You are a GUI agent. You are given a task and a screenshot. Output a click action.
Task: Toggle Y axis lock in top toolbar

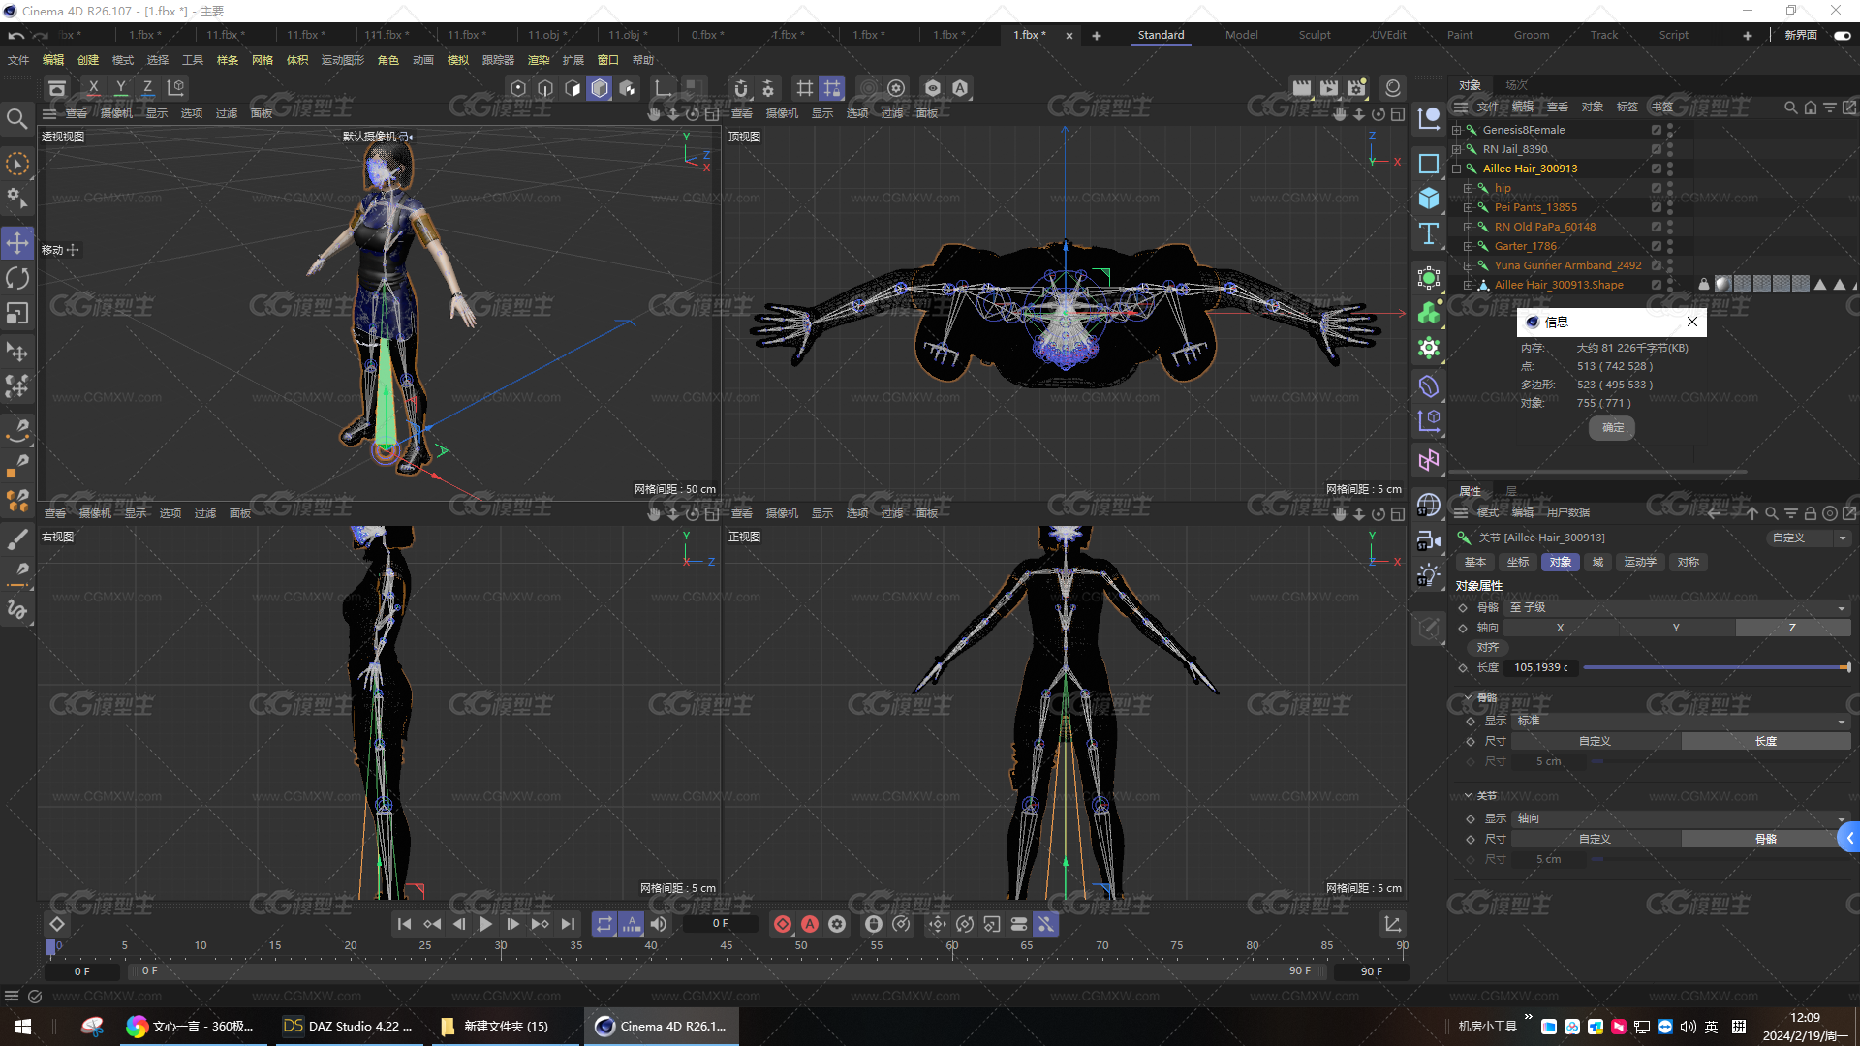coord(120,88)
